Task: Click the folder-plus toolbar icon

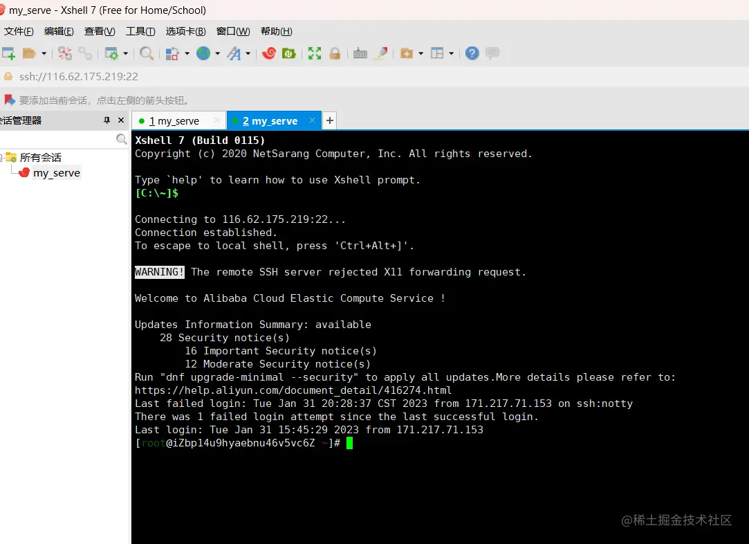Action: click(x=407, y=53)
